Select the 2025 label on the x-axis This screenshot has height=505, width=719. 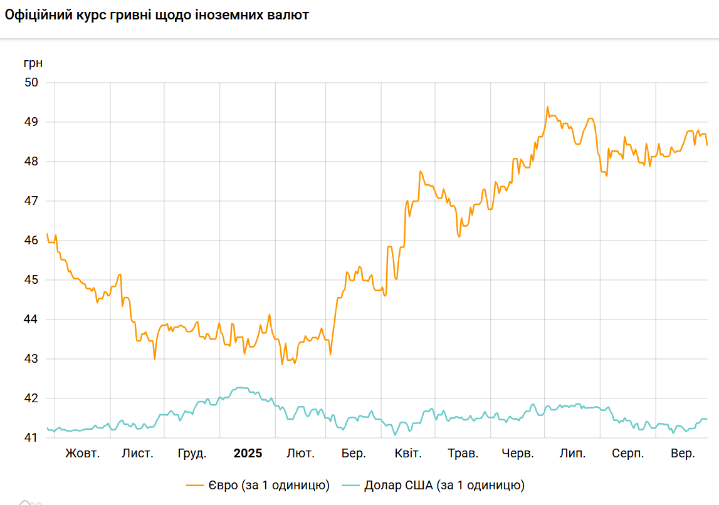248,454
